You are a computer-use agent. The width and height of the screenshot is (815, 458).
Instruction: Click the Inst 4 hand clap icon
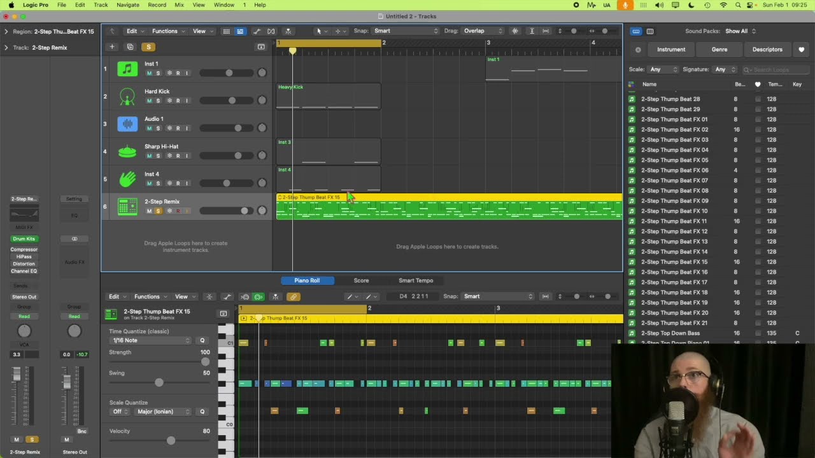coord(127,179)
